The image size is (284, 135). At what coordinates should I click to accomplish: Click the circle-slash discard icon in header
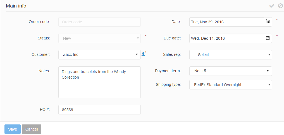coord(280,6)
